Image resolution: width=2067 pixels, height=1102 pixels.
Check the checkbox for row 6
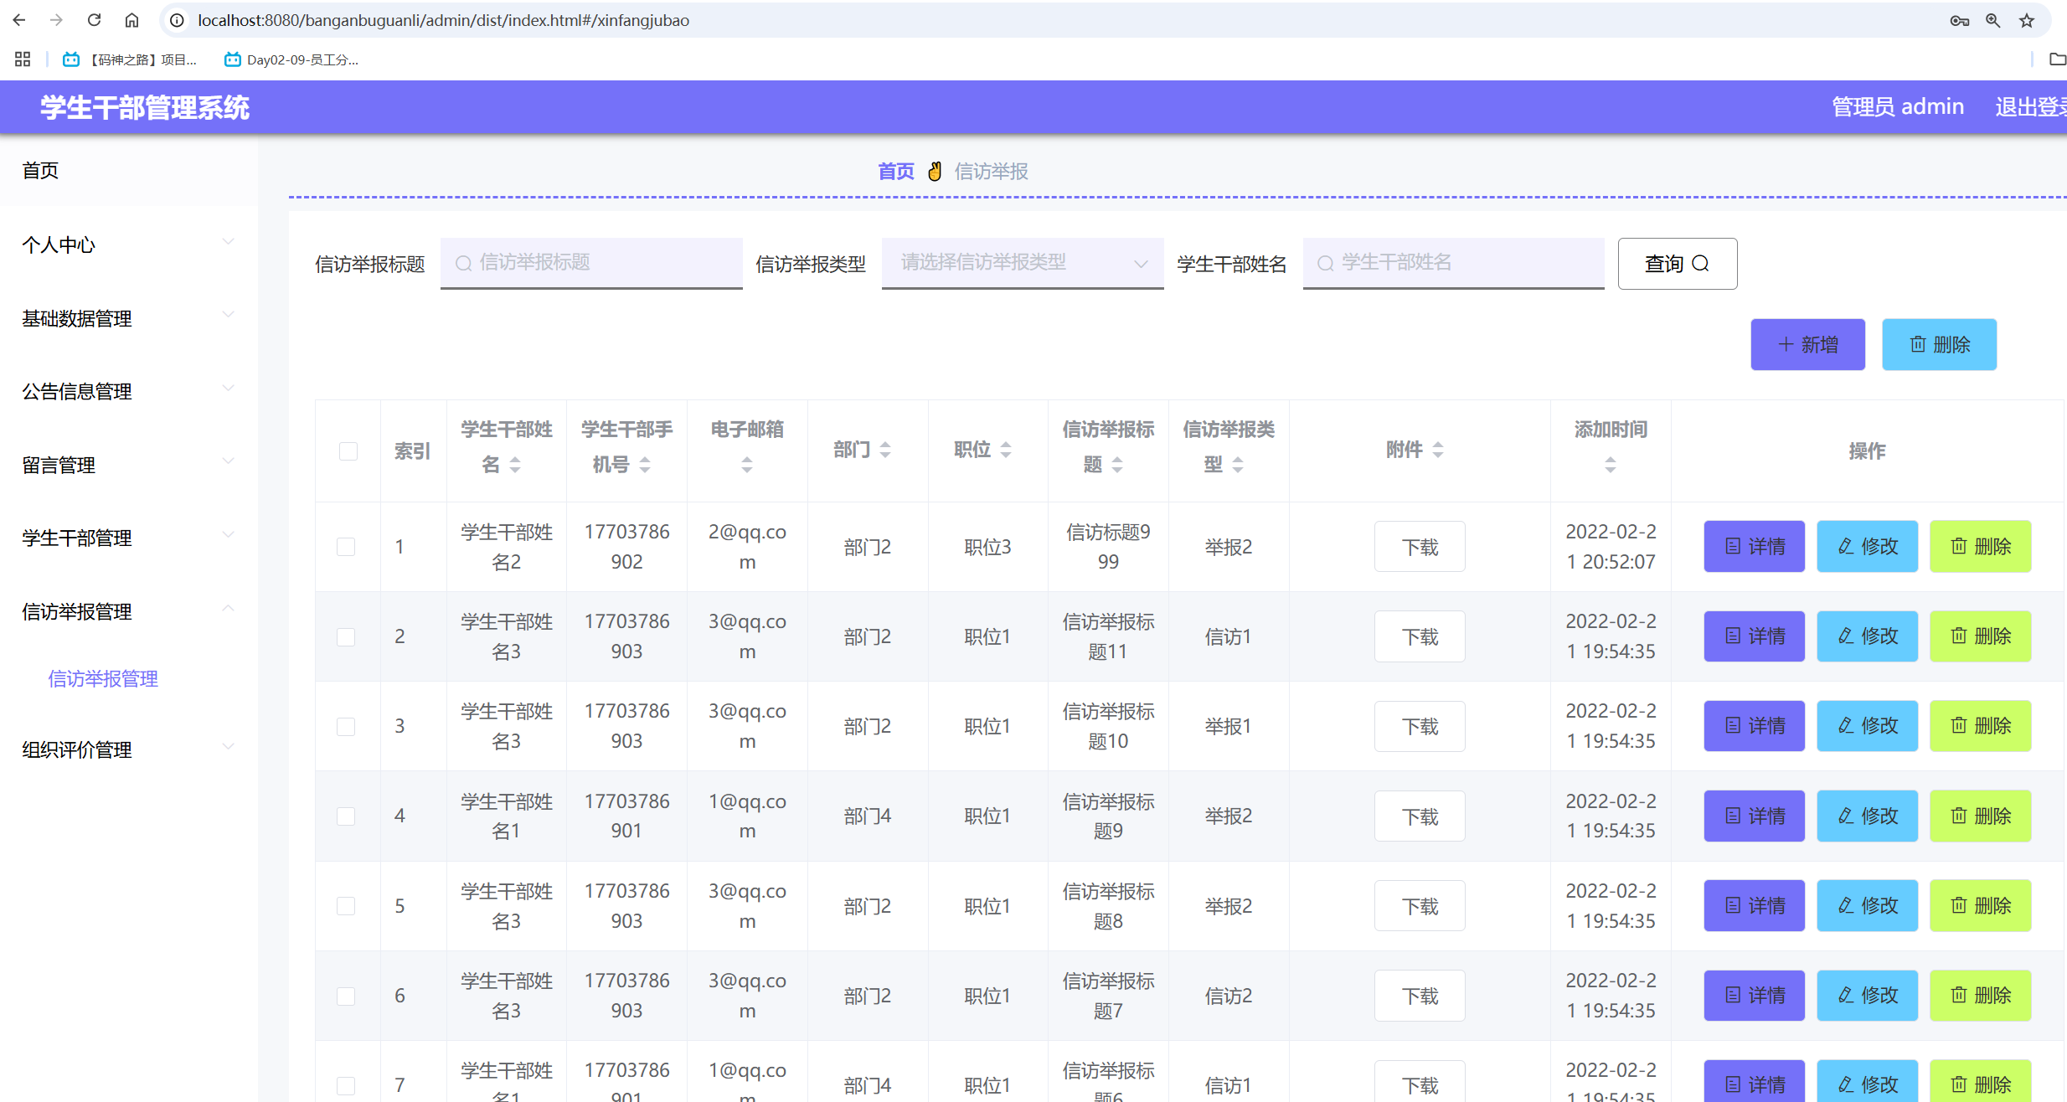click(346, 996)
